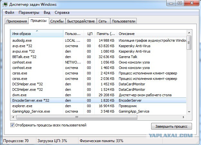Sort by Имя образа column header

(37, 33)
